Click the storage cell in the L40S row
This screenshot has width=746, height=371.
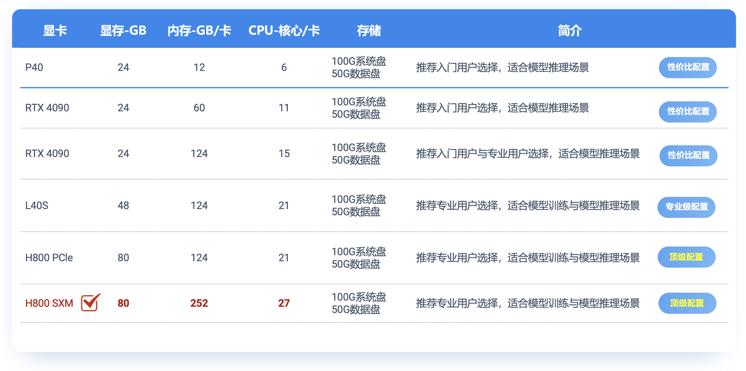[359, 206]
